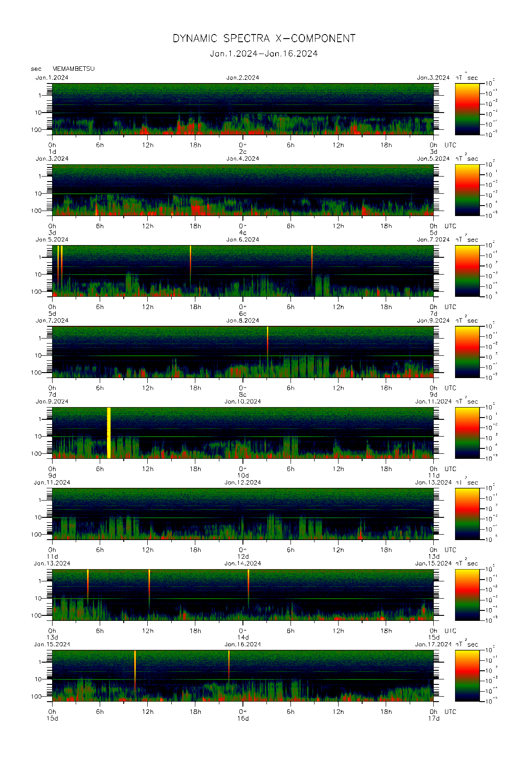Click the title DYNAMIC SPECTRA X-COMPONENT
528x762 pixels.
click(264, 39)
